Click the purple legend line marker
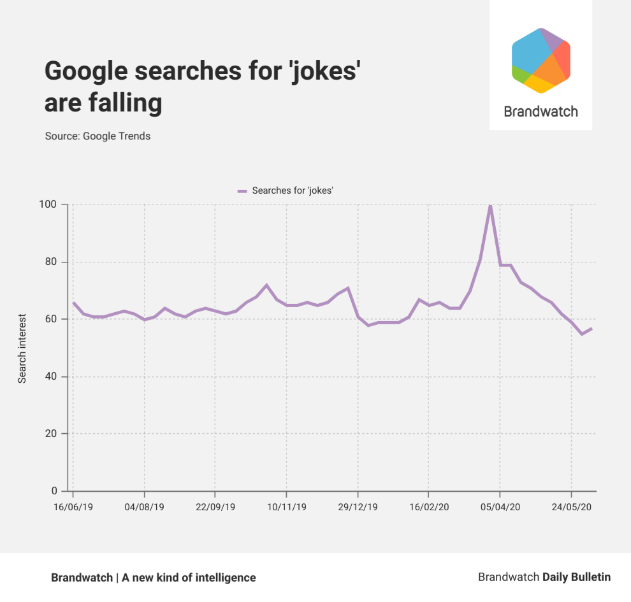The width and height of the screenshot is (631, 602). pos(242,190)
